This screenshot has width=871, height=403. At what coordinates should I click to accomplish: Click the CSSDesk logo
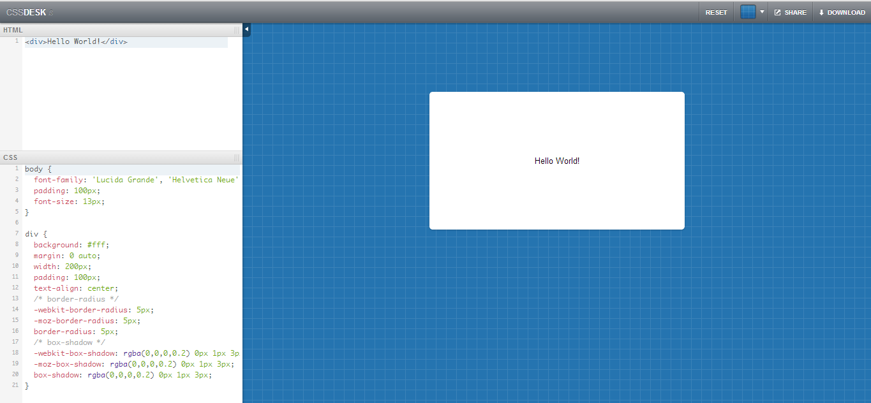tap(26, 12)
